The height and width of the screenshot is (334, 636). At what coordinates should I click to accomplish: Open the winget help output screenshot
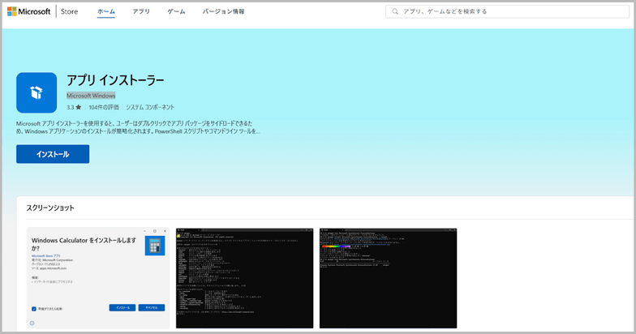[245, 278]
